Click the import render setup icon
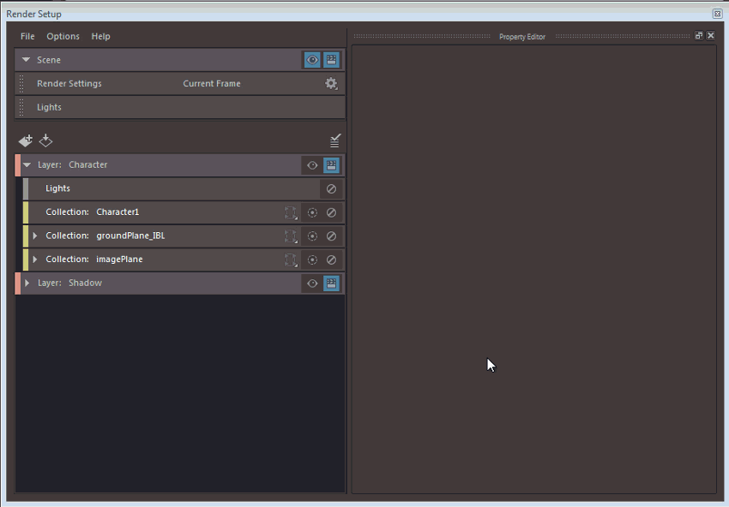This screenshot has width=729, height=507. 45,140
